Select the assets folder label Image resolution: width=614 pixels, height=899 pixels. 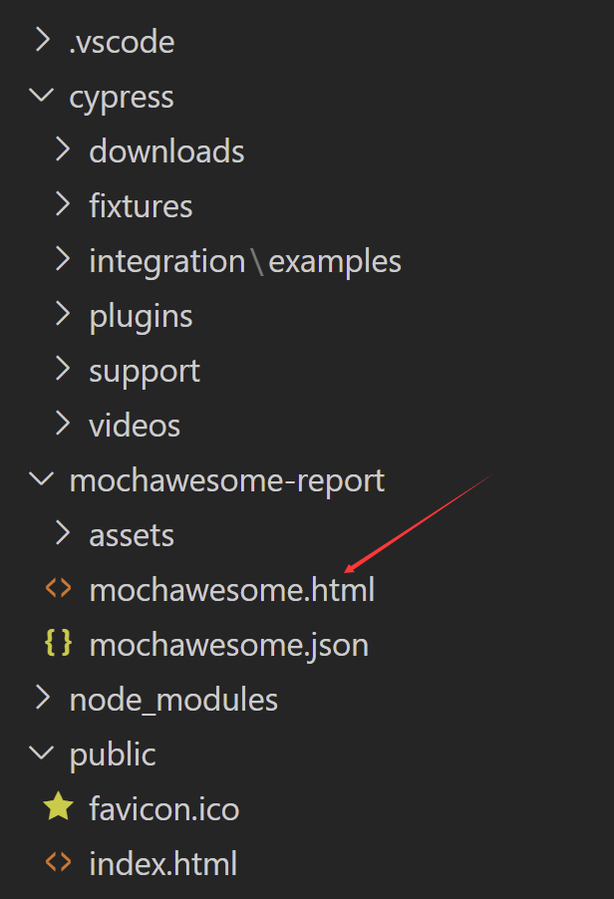[132, 535]
